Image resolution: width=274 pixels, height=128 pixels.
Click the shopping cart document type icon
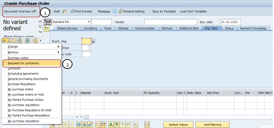tap(47, 22)
